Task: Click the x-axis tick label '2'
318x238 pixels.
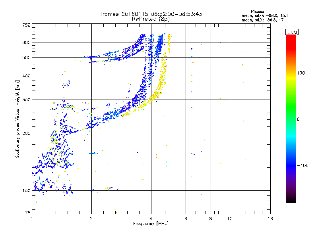Action: click(x=91, y=219)
